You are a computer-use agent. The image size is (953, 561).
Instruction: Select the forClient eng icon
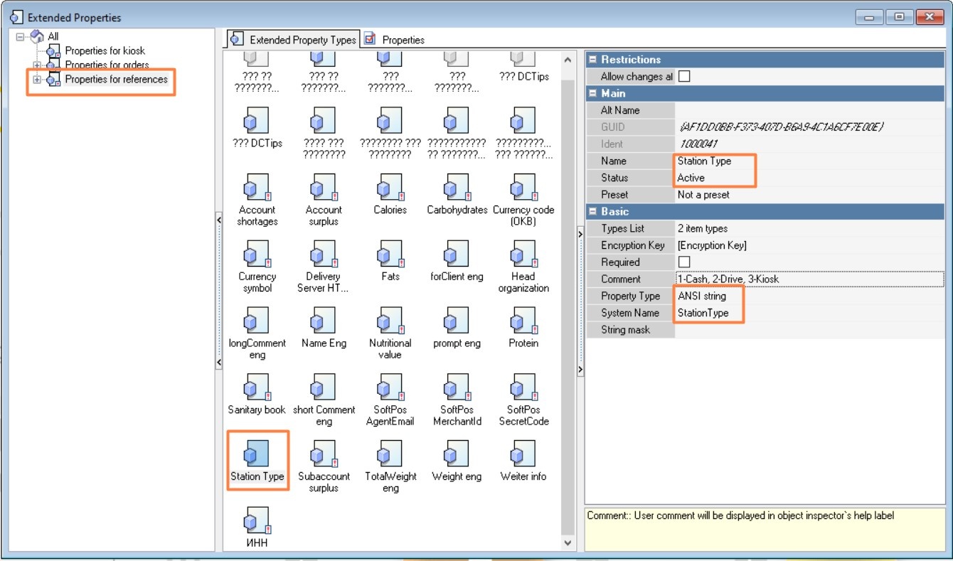(x=457, y=255)
